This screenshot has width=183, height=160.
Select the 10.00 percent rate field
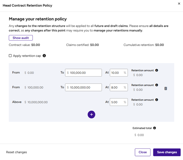click(116, 73)
